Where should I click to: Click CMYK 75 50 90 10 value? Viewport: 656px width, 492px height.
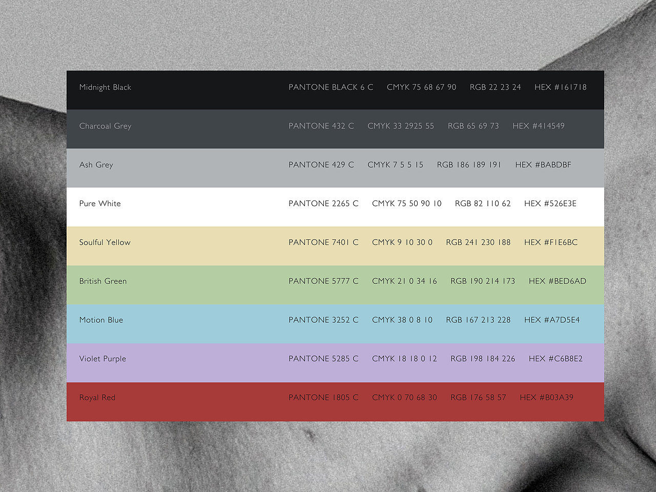pos(407,203)
